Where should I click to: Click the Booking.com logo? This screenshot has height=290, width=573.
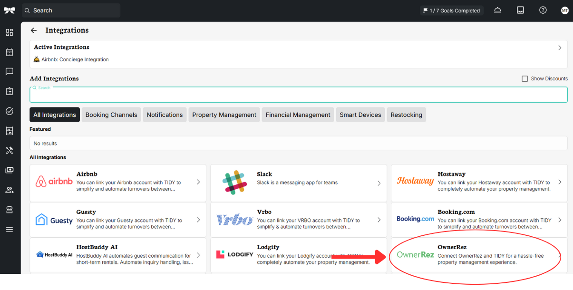(x=415, y=219)
